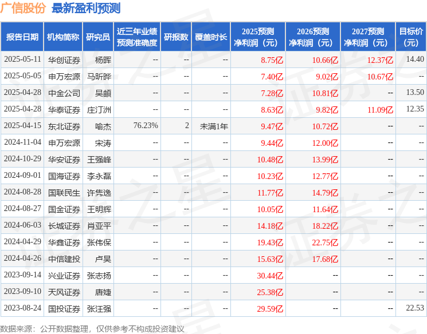Click the 18.22亿 forecast value

click(325, 226)
